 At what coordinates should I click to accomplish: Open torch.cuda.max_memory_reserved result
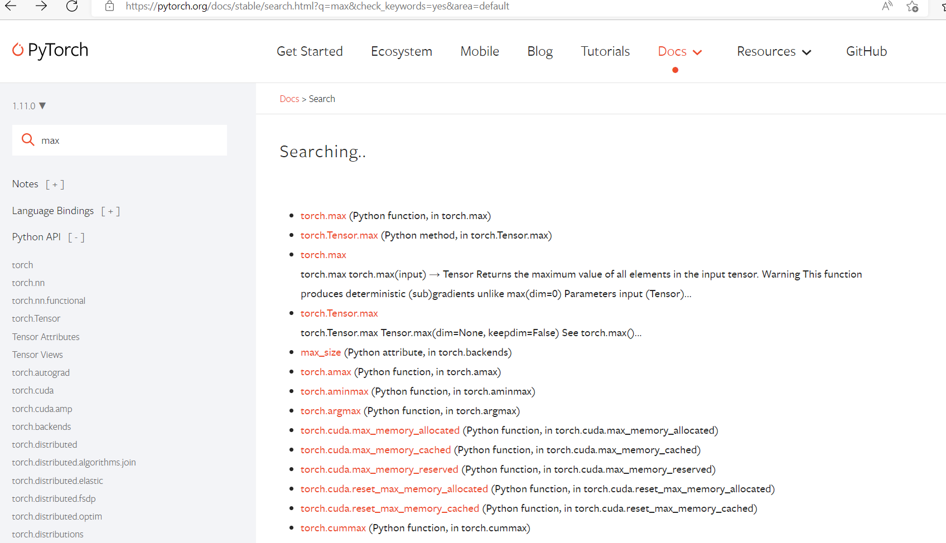pos(379,469)
